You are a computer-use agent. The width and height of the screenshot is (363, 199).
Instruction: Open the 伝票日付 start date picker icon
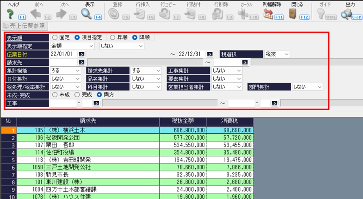tap(82, 54)
